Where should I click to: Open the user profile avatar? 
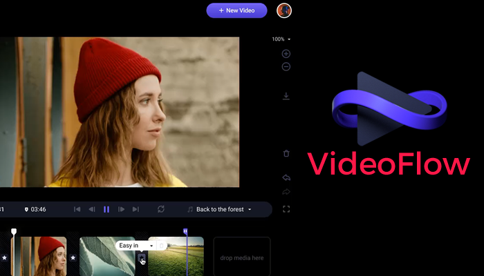tap(284, 10)
